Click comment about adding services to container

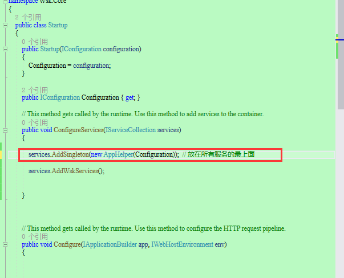143,114
